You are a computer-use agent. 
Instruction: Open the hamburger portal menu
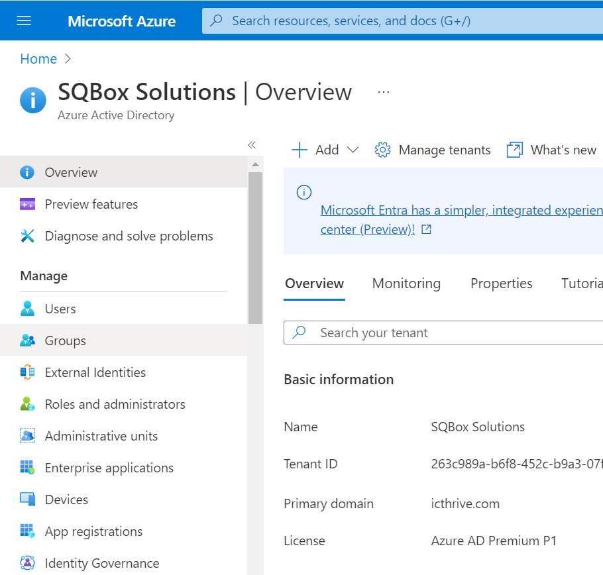point(24,21)
